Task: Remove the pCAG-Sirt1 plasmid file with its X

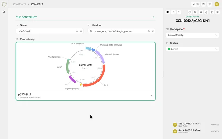Action: [152, 96]
